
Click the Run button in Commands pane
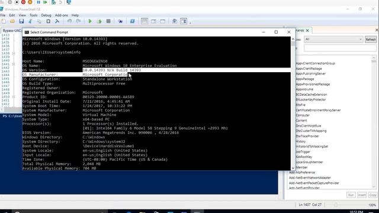pyautogui.click(x=351, y=195)
